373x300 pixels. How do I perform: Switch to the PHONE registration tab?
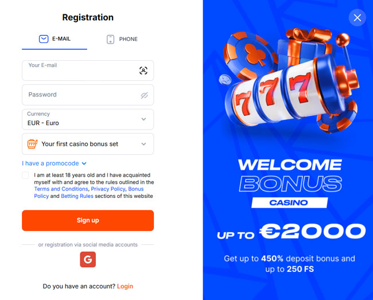pyautogui.click(x=122, y=39)
